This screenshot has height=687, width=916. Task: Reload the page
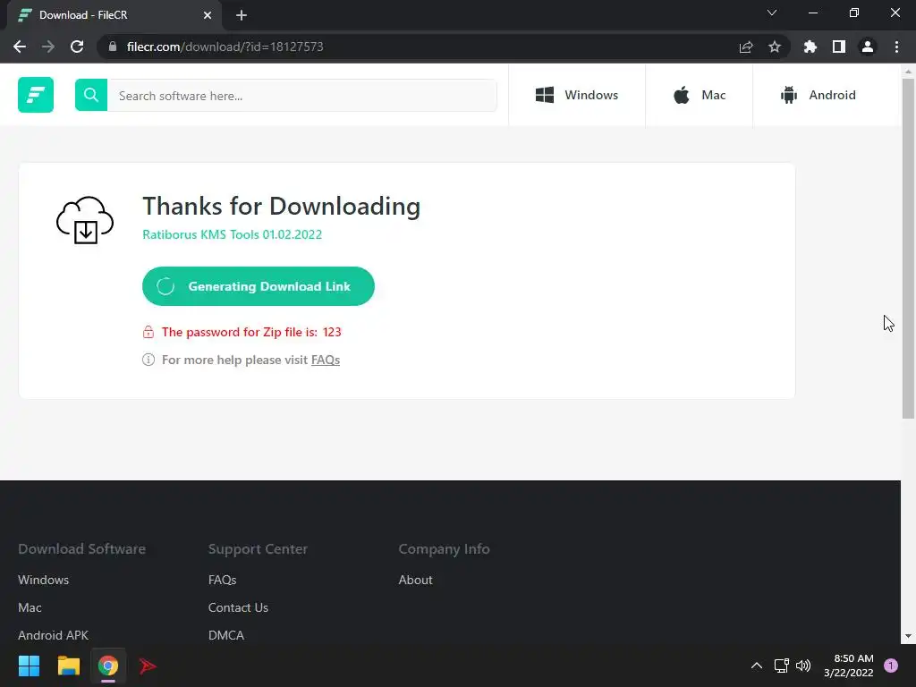[77, 47]
